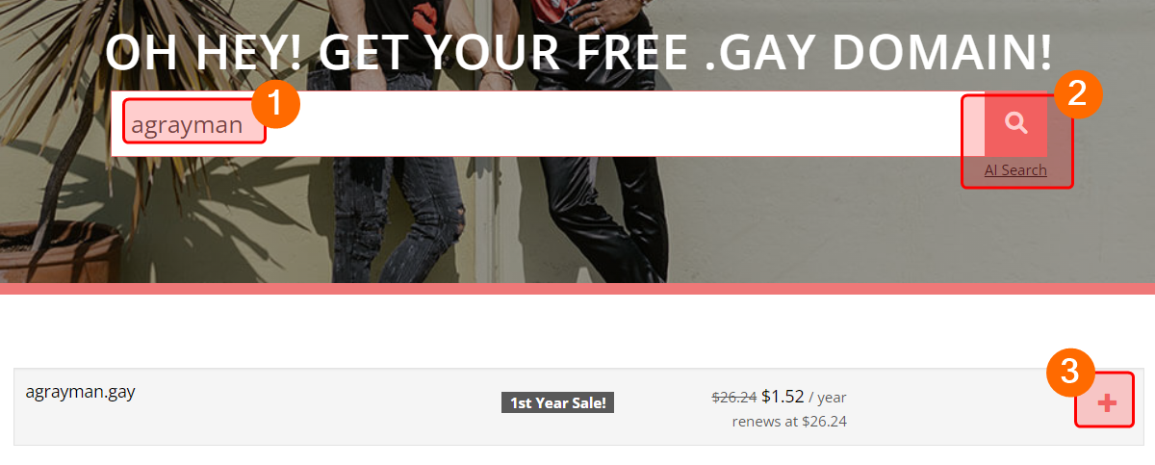Image resolution: width=1155 pixels, height=465 pixels.
Task: Click the '1st Year Sale!' badge
Action: (557, 402)
